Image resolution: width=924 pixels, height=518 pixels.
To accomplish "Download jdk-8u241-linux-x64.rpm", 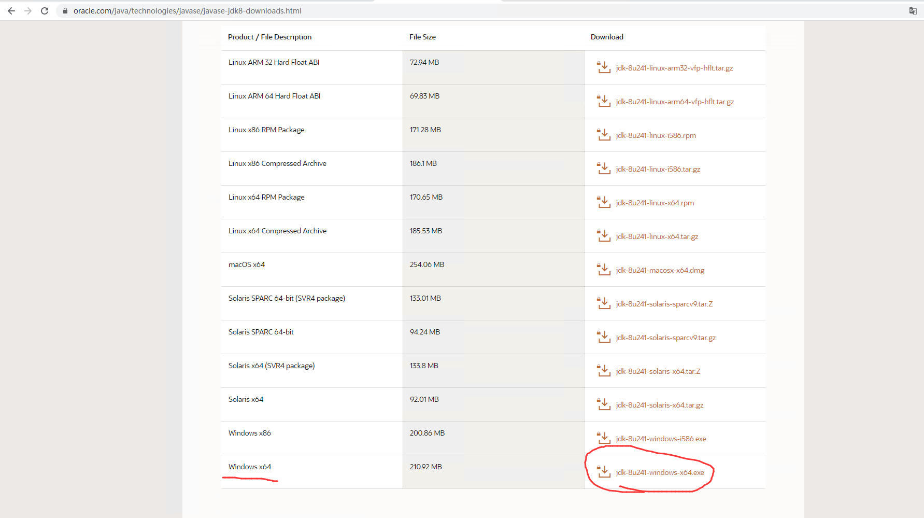I will [x=655, y=203].
